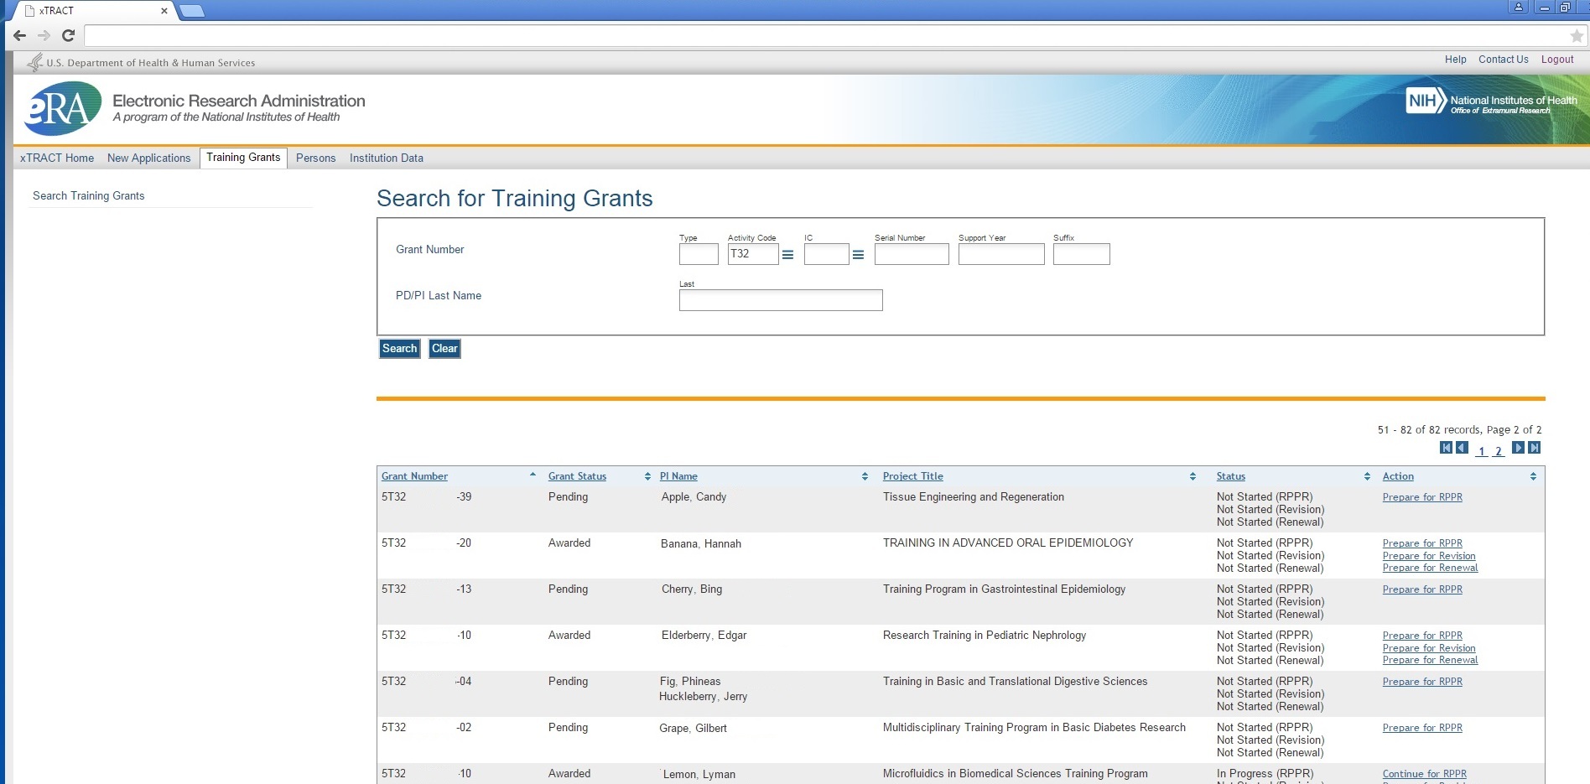The height and width of the screenshot is (784, 1590).
Task: Click the PI Name column sort arrows
Action: 865,476
